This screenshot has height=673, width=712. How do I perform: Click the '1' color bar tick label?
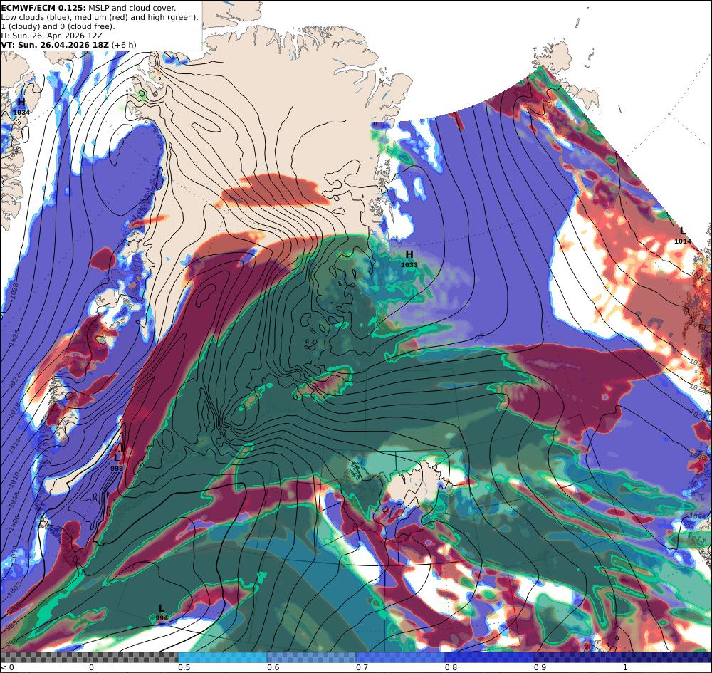point(625,667)
